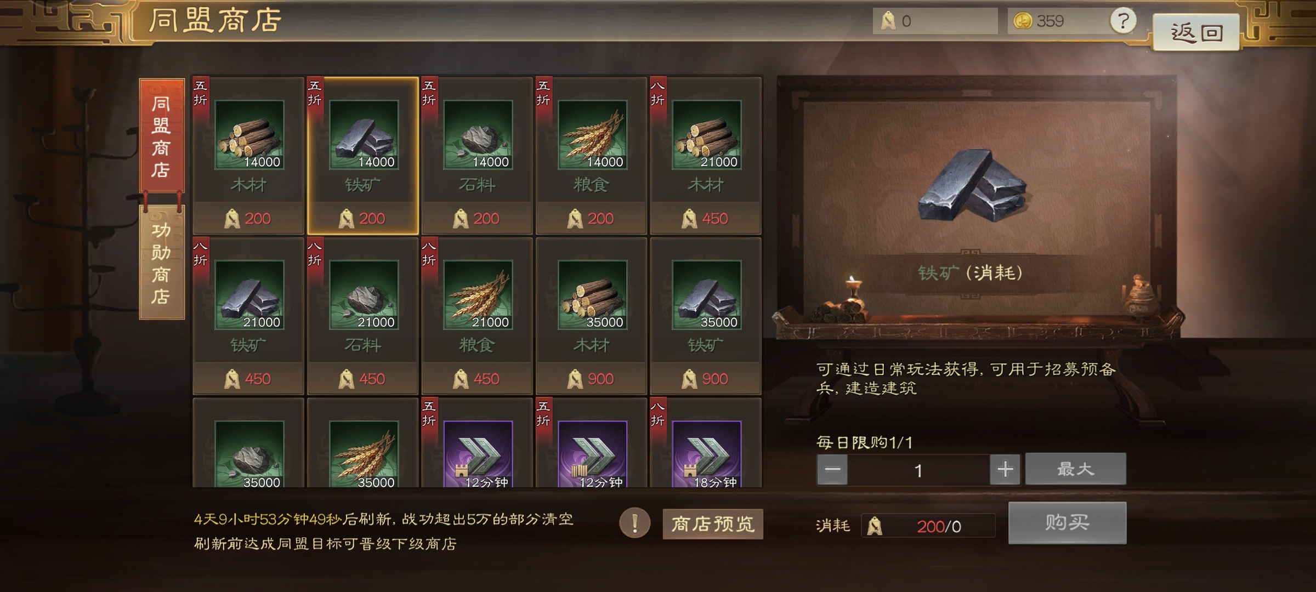Select the 18分钟 speed-up item
The height and width of the screenshot is (592, 1316).
click(706, 443)
